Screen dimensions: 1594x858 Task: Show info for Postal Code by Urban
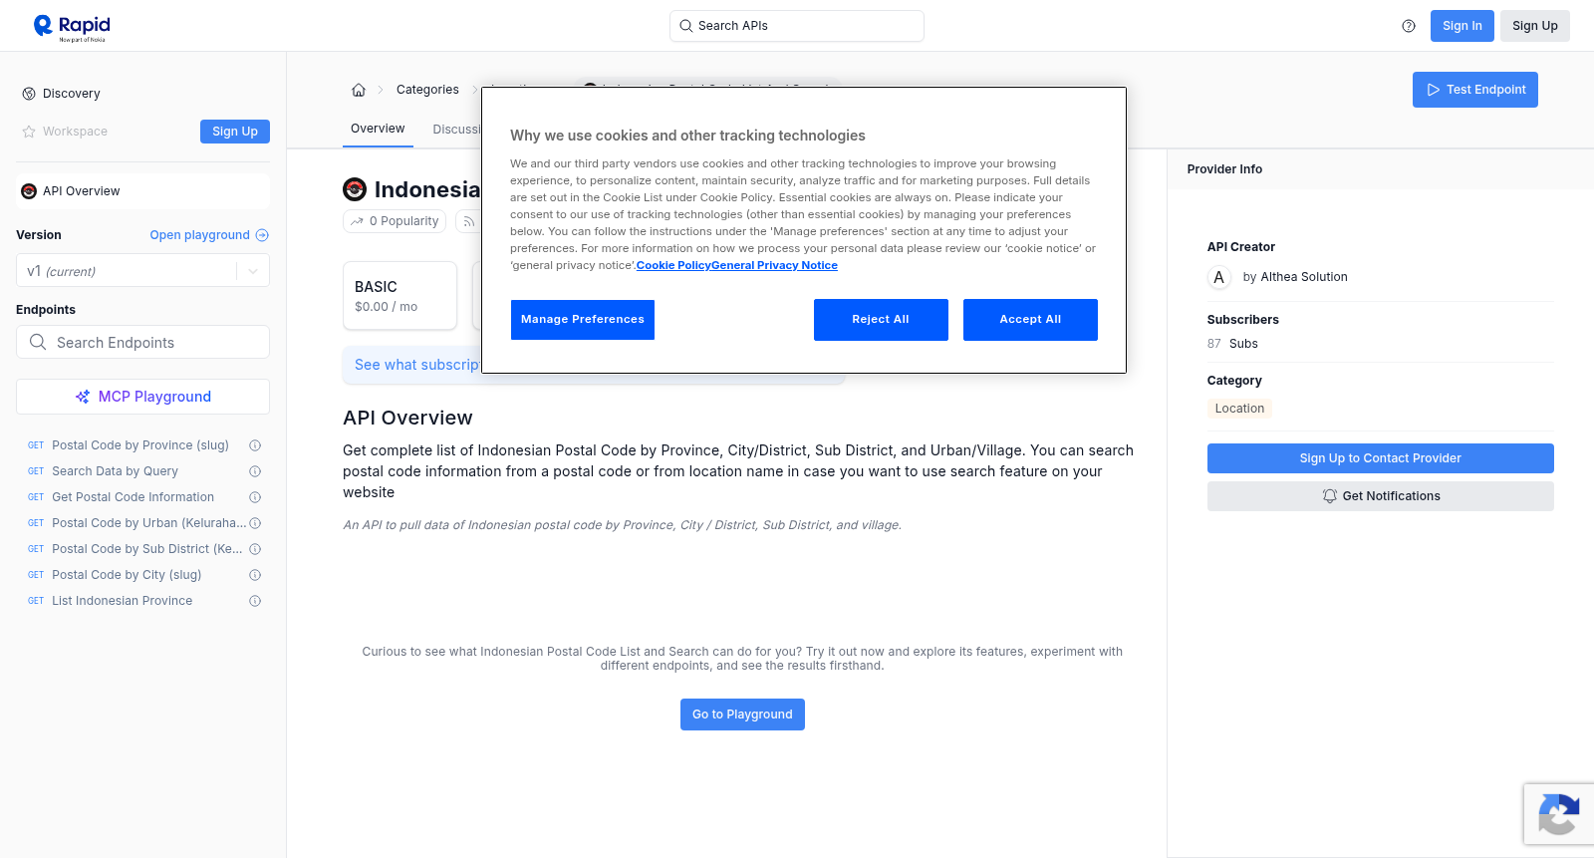click(255, 523)
